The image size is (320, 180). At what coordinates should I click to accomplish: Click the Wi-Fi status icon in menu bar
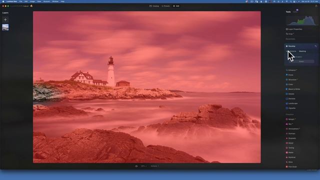(286, 1)
